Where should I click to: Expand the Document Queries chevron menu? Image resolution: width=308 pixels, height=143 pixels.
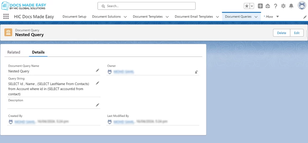[x=256, y=17]
